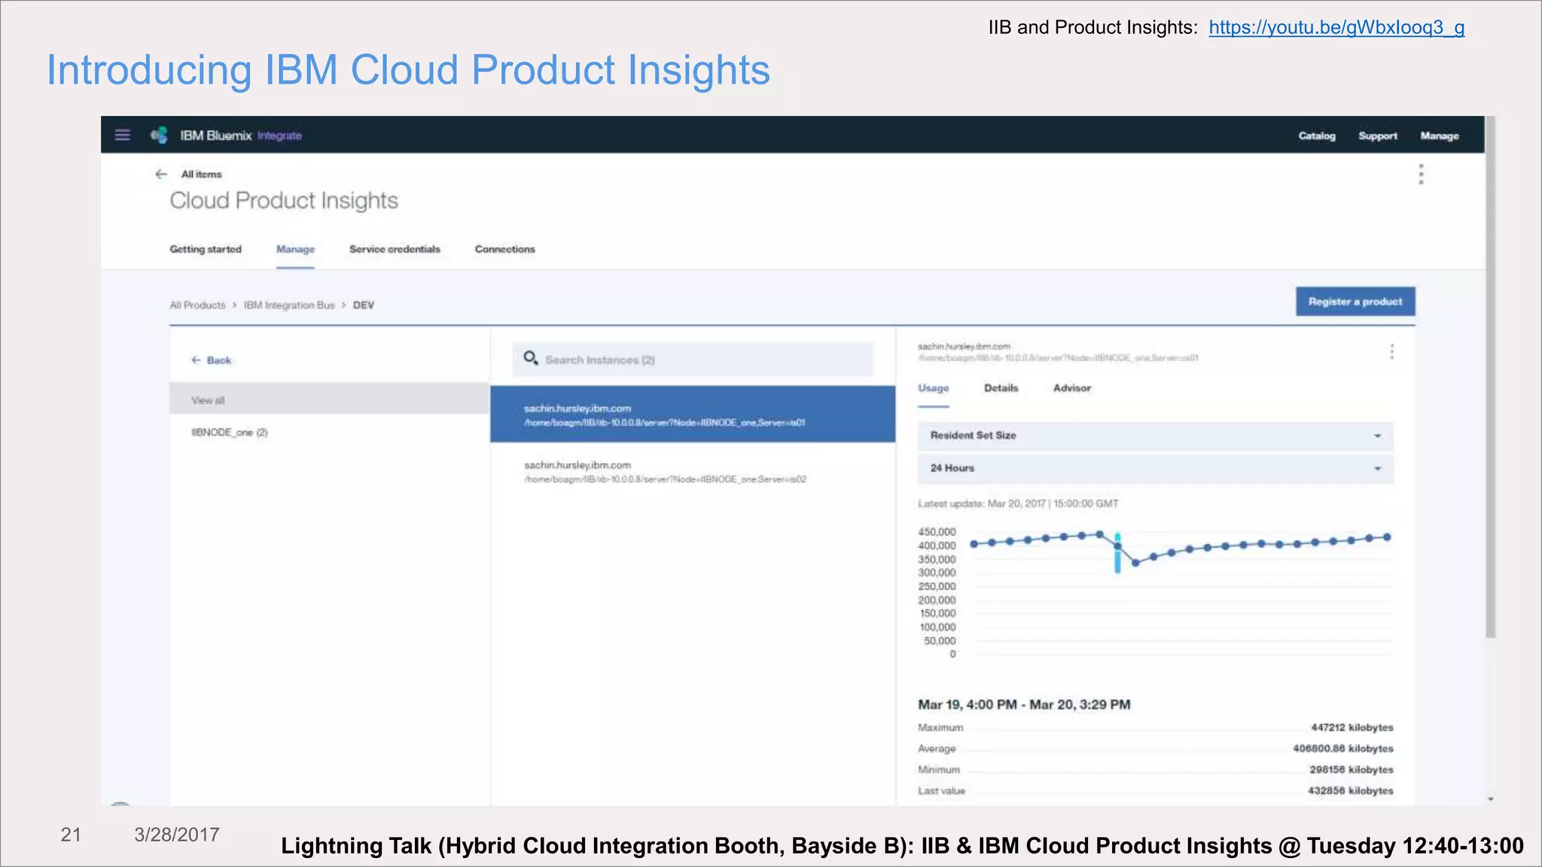The height and width of the screenshot is (867, 1542).
Task: Click the Mar 19 - Mar 20 date range heading
Action: [x=1024, y=704]
